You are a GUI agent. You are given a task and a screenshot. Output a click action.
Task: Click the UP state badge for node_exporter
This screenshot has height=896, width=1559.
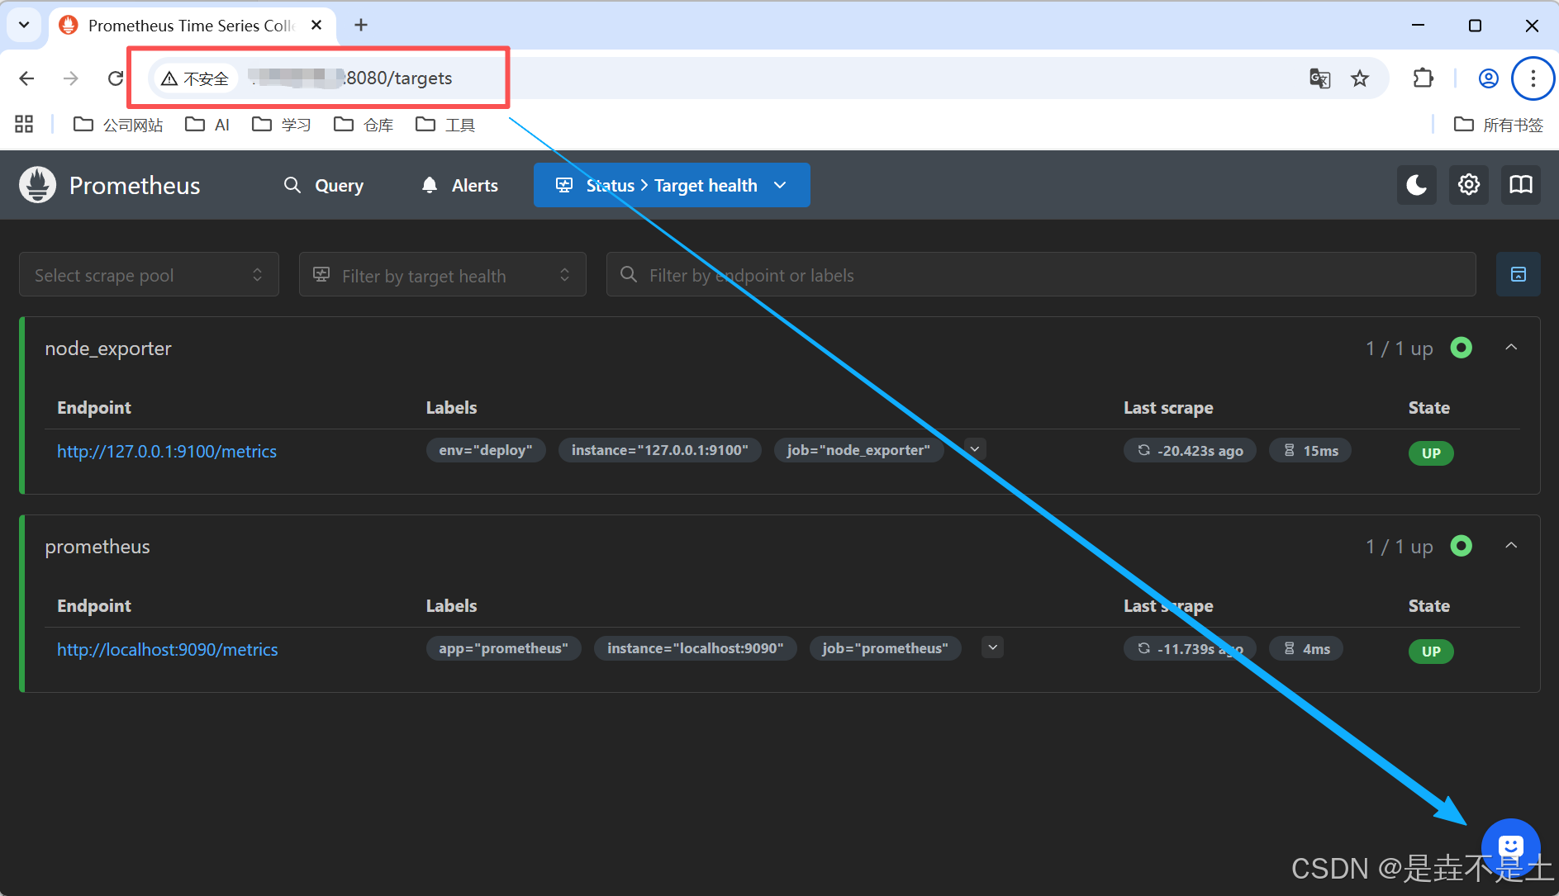pyautogui.click(x=1431, y=453)
